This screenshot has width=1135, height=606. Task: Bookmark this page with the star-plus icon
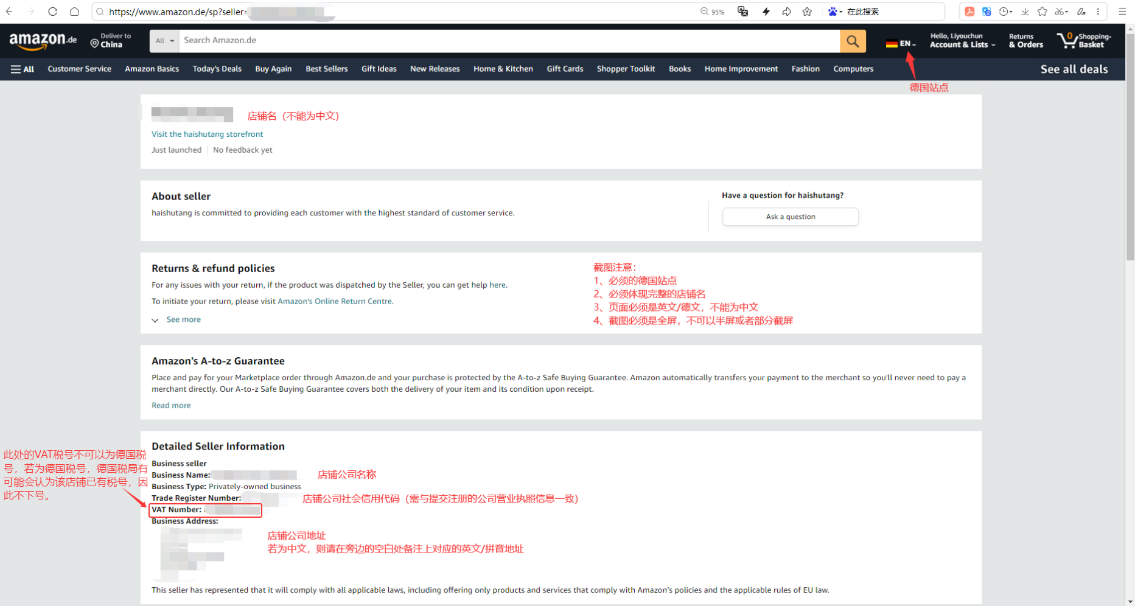807,12
